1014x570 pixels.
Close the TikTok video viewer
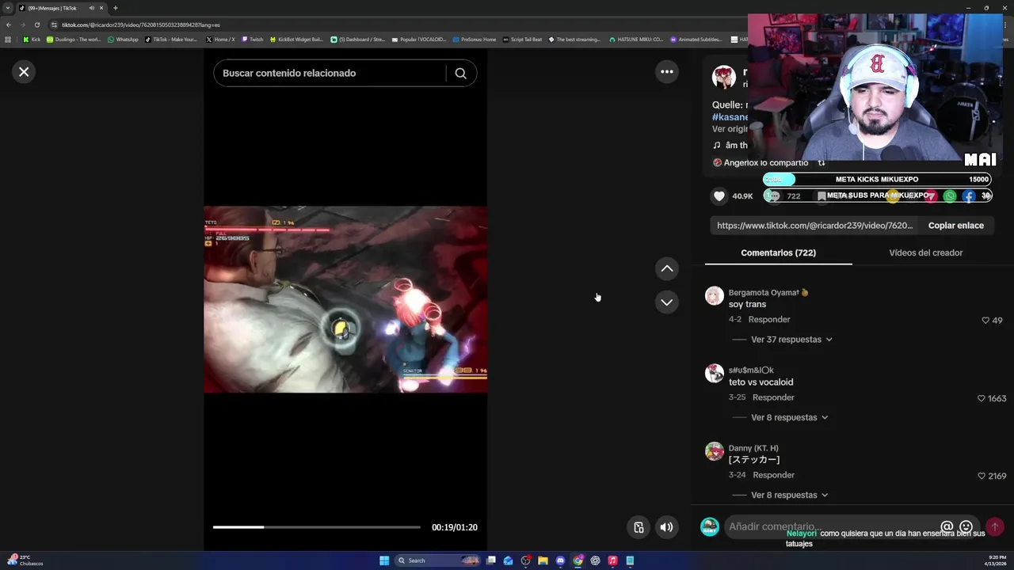pyautogui.click(x=24, y=72)
